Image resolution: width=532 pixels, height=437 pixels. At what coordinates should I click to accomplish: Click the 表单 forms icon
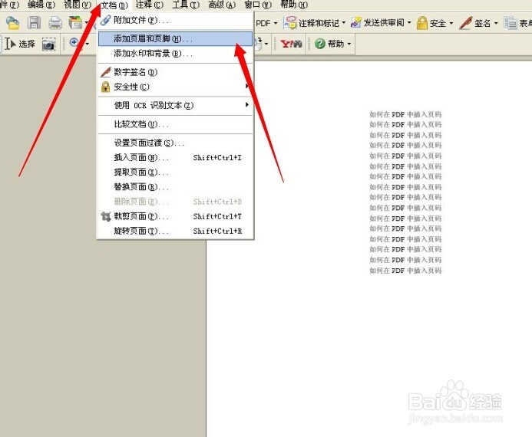point(510,23)
